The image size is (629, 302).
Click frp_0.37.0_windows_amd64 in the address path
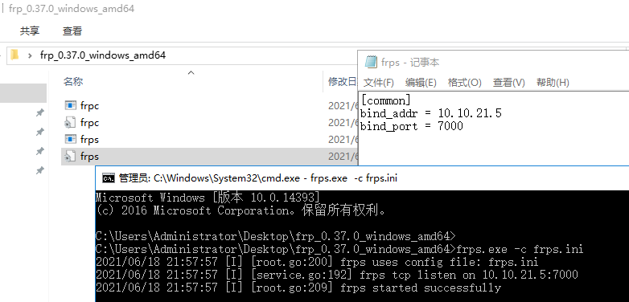point(103,55)
